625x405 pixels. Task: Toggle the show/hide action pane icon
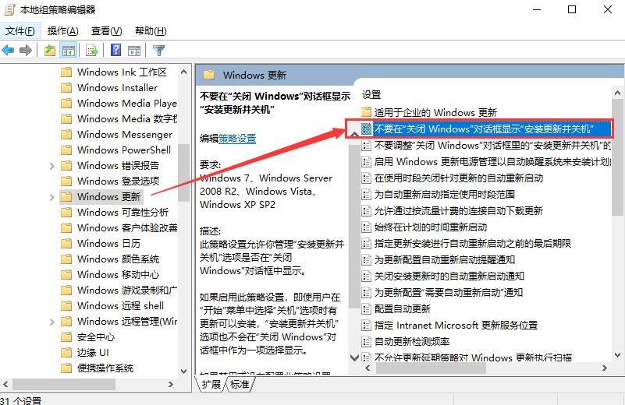coord(133,51)
